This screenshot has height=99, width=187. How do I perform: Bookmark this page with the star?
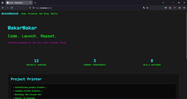coord(147,8)
